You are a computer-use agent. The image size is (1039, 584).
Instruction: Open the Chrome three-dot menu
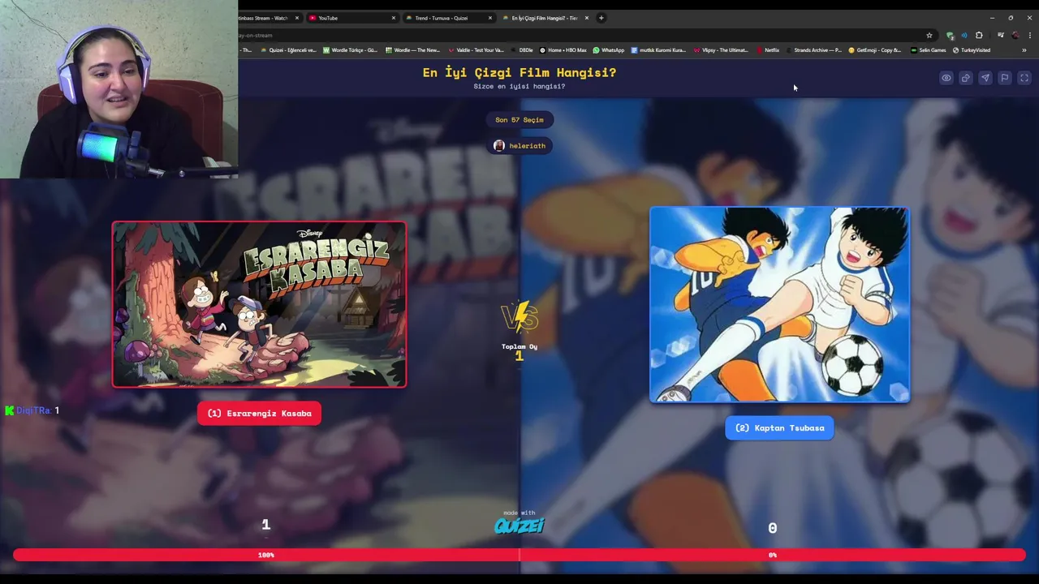1030,35
